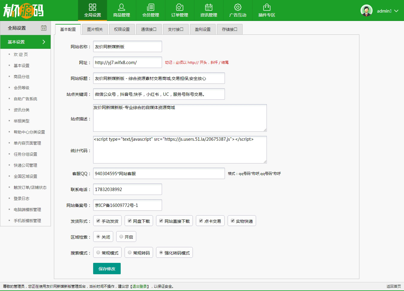Open 资讯管理 news management icon

pos(209,7)
